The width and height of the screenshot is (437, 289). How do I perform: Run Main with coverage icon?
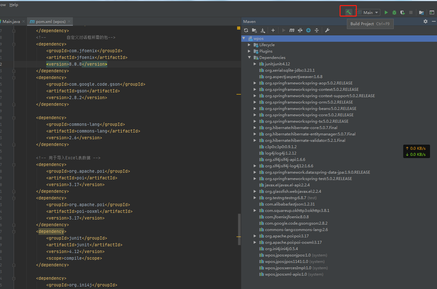[x=403, y=12]
